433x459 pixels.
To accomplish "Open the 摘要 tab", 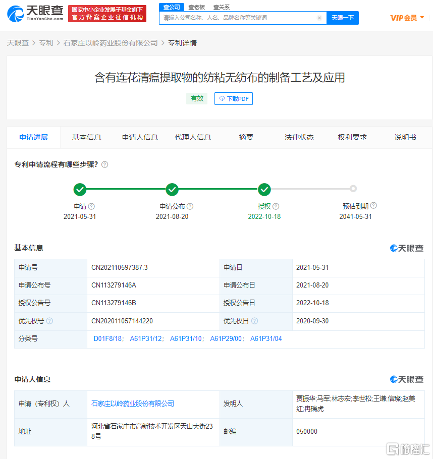I will (x=246, y=137).
